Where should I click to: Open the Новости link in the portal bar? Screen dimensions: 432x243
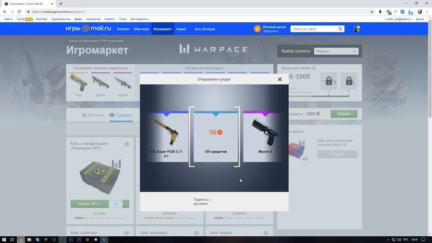click(109, 19)
